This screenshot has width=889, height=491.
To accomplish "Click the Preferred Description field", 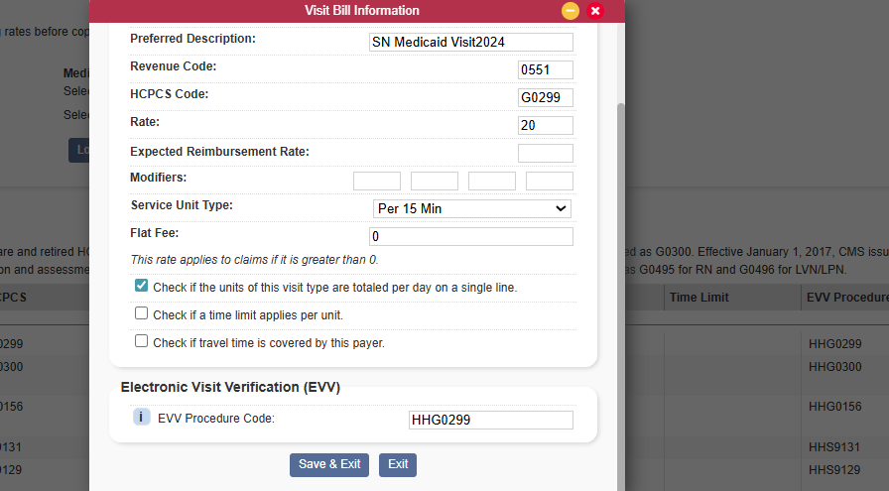I will [x=470, y=42].
